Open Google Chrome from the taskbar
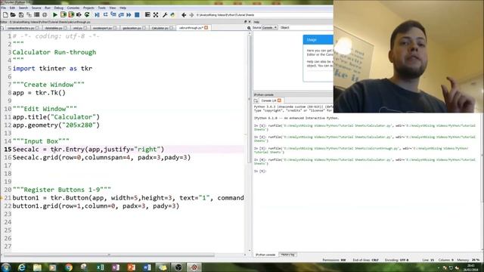This screenshot has height=272, width=484. pos(69,267)
